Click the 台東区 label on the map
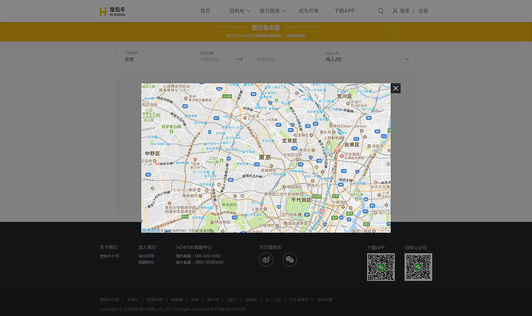Screen dimensions: 532x316 352,145
